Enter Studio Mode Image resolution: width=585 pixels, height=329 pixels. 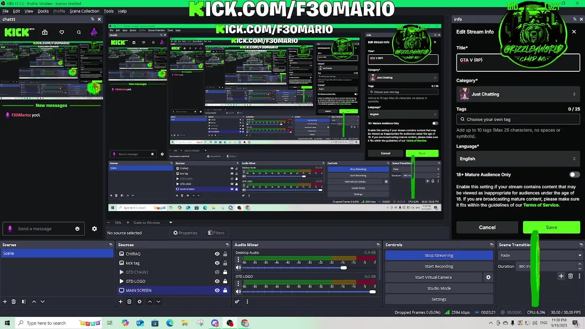439,288
